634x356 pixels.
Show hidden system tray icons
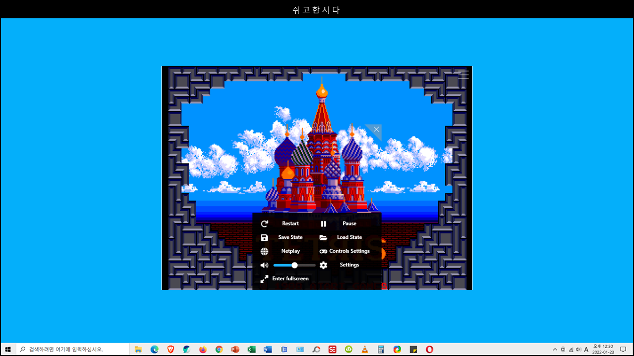[x=555, y=350]
